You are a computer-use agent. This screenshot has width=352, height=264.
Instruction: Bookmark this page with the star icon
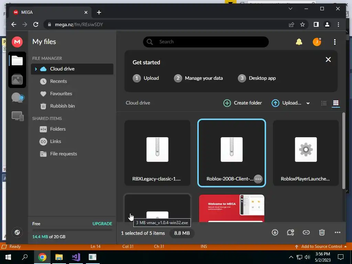click(302, 24)
